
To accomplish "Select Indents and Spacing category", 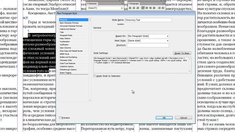I will pos(73,29).
